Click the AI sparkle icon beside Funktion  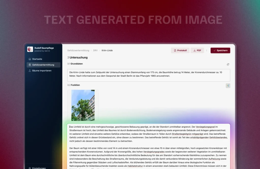[228, 86]
